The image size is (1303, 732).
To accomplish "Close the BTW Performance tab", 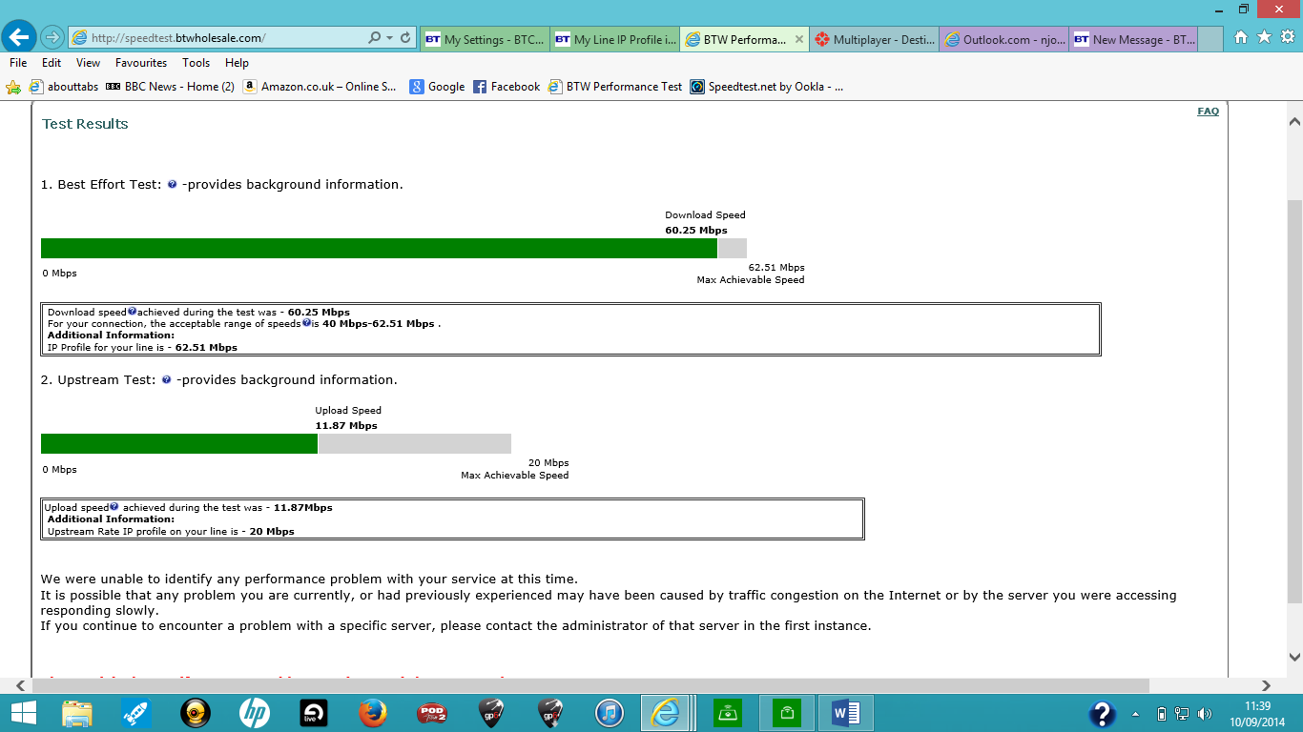I will tap(798, 40).
